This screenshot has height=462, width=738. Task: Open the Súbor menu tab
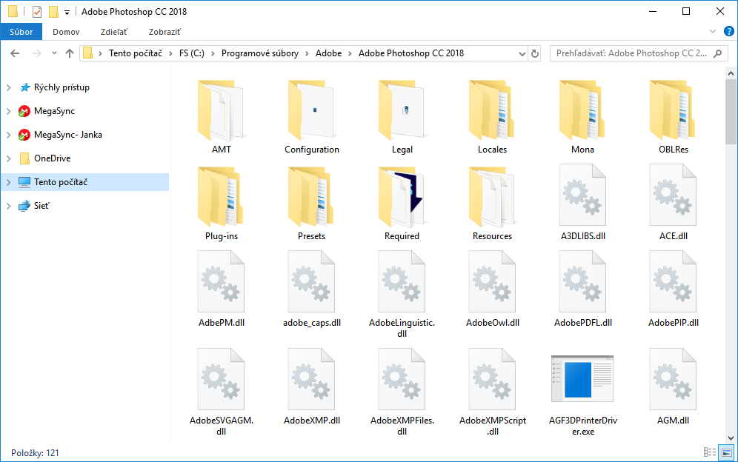click(x=21, y=32)
